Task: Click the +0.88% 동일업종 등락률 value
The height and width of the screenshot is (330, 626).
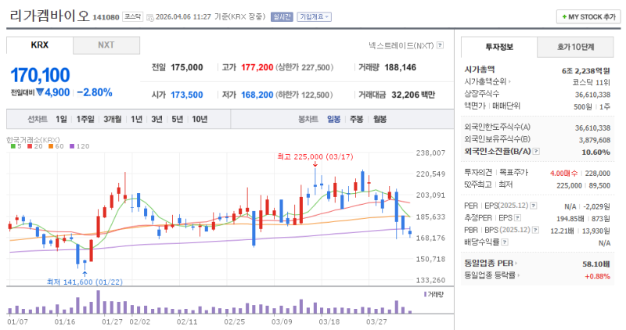Action: [x=597, y=276]
